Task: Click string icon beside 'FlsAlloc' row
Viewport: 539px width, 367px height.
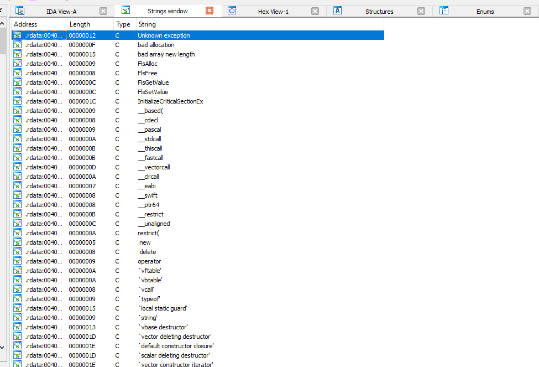Action: 18,64
